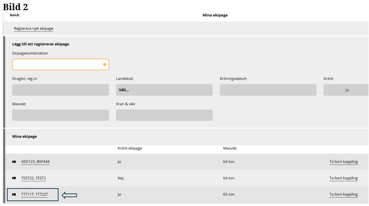Open the TEST22, TEST2 ekipage
This screenshot has width=369, height=206.
(x=33, y=179)
